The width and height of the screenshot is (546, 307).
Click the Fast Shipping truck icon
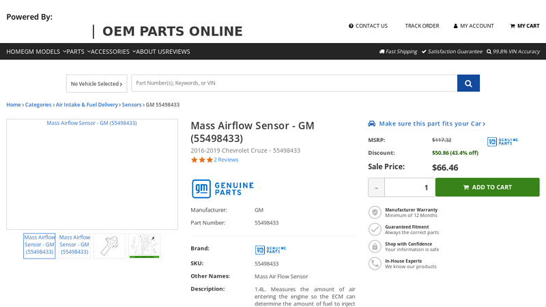(x=382, y=52)
